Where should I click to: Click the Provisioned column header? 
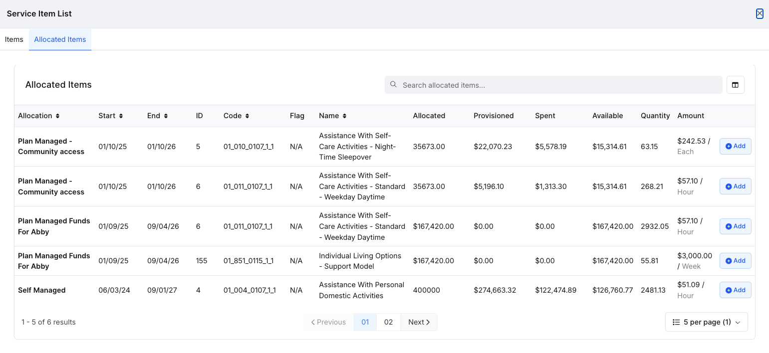point(494,116)
